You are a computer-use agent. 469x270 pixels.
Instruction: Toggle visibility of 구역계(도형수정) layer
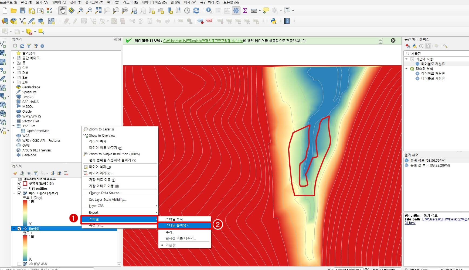tap(19, 184)
